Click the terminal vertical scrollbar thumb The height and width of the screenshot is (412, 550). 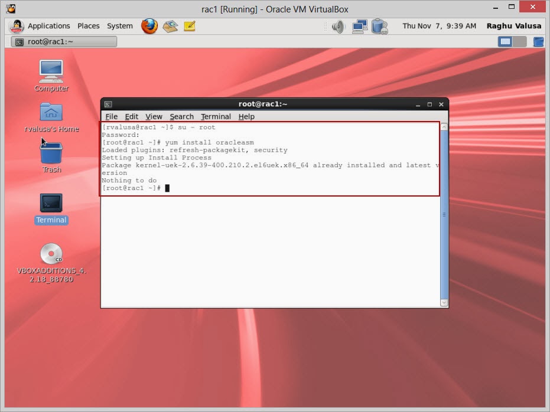444,215
